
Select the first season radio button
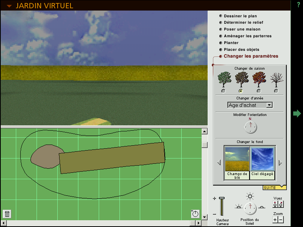223,91
